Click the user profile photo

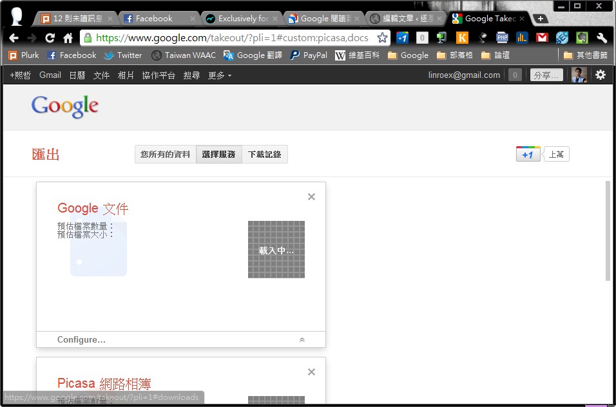(x=579, y=75)
